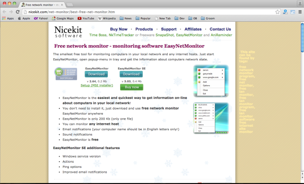The height and width of the screenshot is (184, 304).
Task: Open the Apps bookmarks grid icon
Action: point(4,18)
